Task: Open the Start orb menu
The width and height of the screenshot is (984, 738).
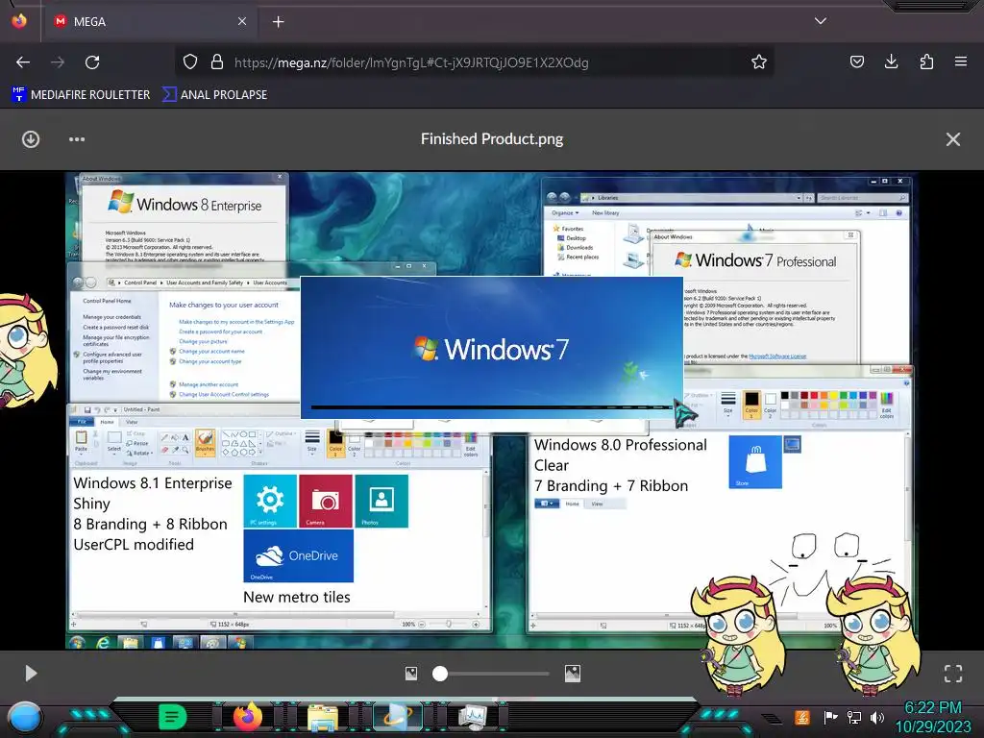Action: click(25, 717)
